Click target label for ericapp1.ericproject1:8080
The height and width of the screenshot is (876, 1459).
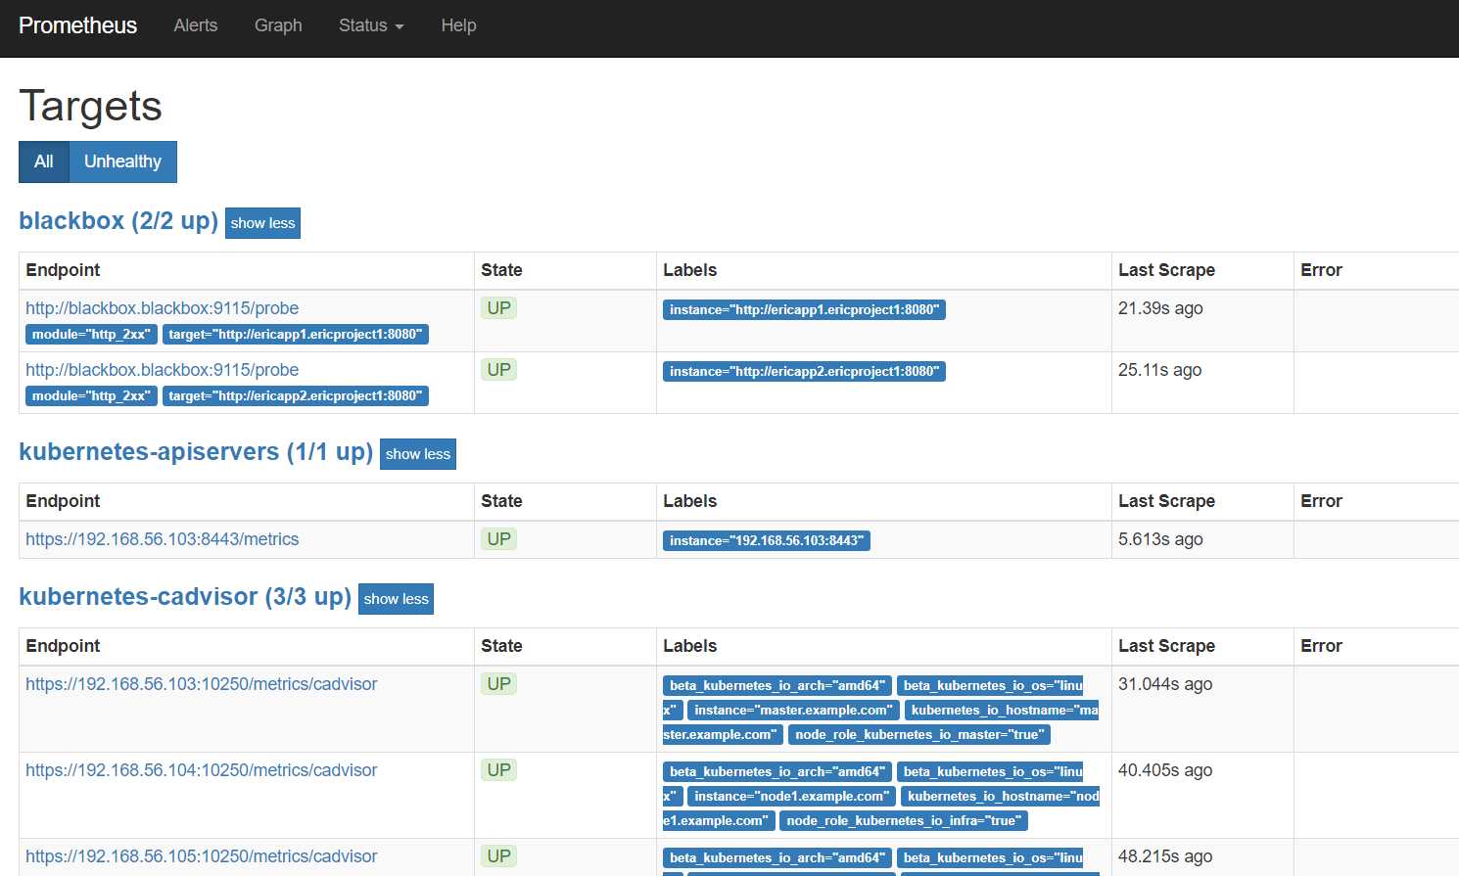[x=296, y=335]
